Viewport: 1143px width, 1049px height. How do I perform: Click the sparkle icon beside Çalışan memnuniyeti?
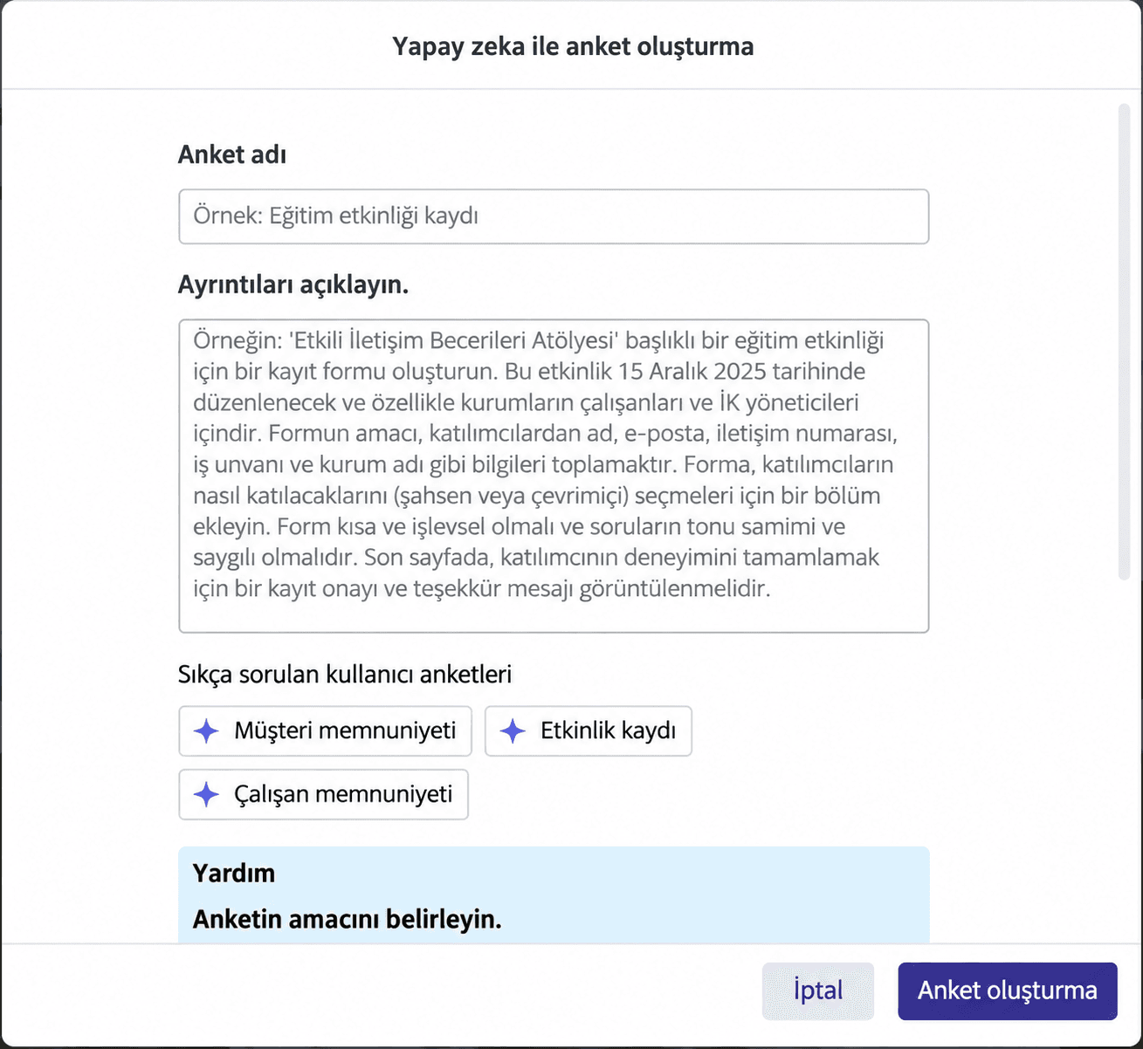pyautogui.click(x=206, y=794)
